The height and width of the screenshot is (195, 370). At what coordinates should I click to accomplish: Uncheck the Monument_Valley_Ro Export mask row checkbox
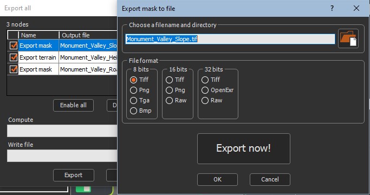pos(14,69)
